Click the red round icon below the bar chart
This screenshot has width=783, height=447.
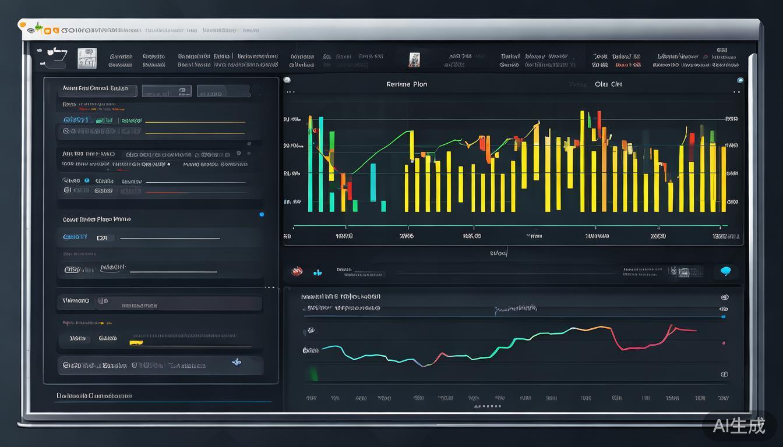297,271
